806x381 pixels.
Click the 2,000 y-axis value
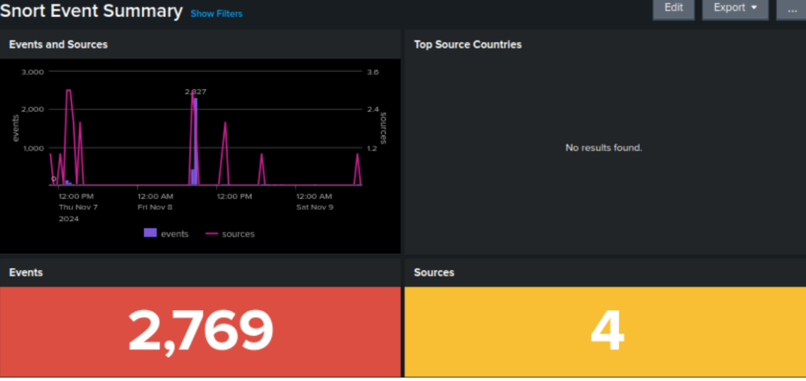[33, 109]
